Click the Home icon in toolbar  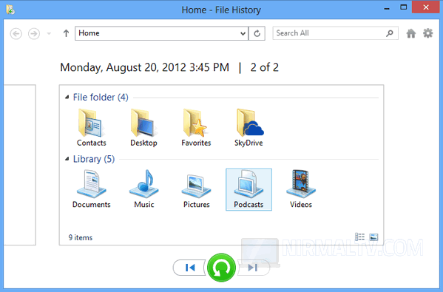click(410, 33)
